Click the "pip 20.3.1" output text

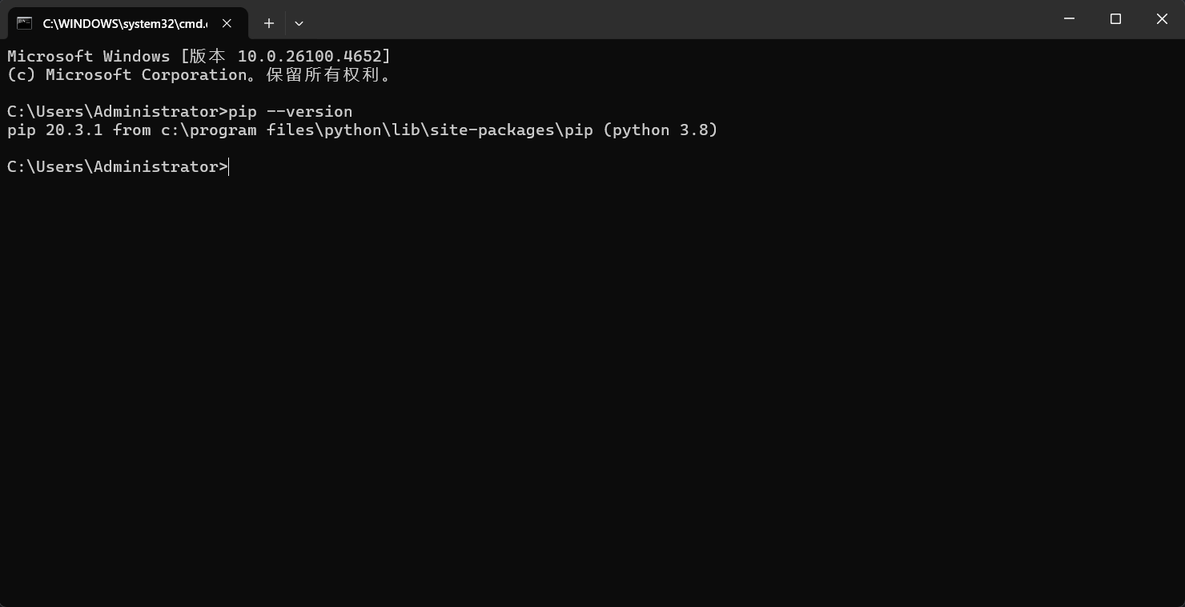coord(54,130)
